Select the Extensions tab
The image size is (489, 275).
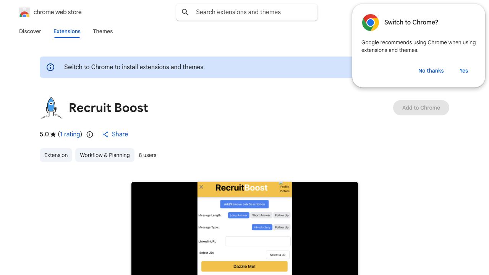[x=67, y=31]
